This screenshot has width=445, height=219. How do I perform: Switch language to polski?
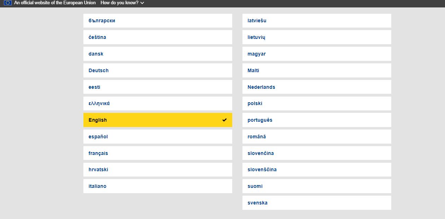[316, 104]
